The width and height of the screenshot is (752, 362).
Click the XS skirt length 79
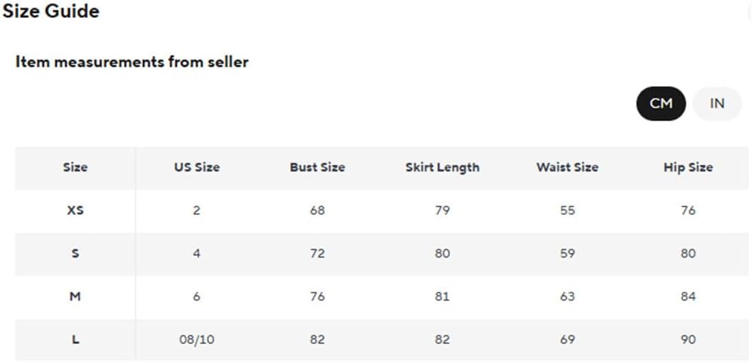point(442,210)
